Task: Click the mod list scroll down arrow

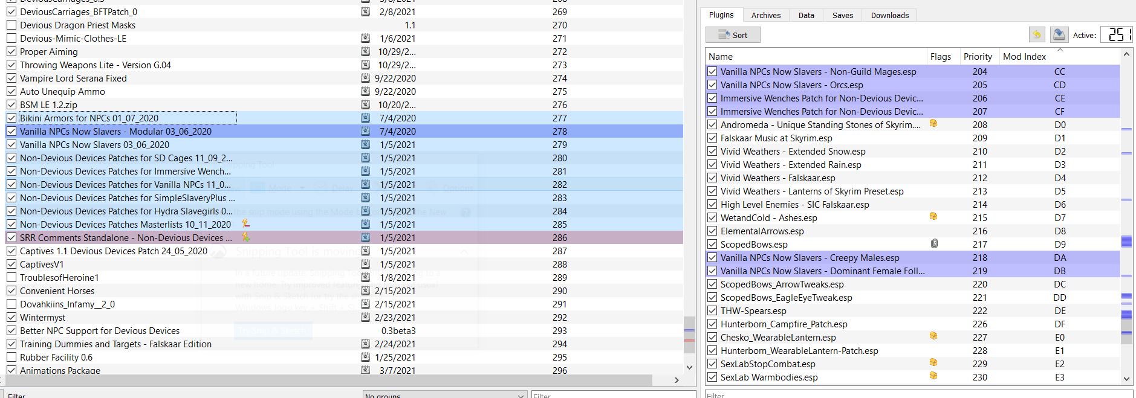Action: 689,367
